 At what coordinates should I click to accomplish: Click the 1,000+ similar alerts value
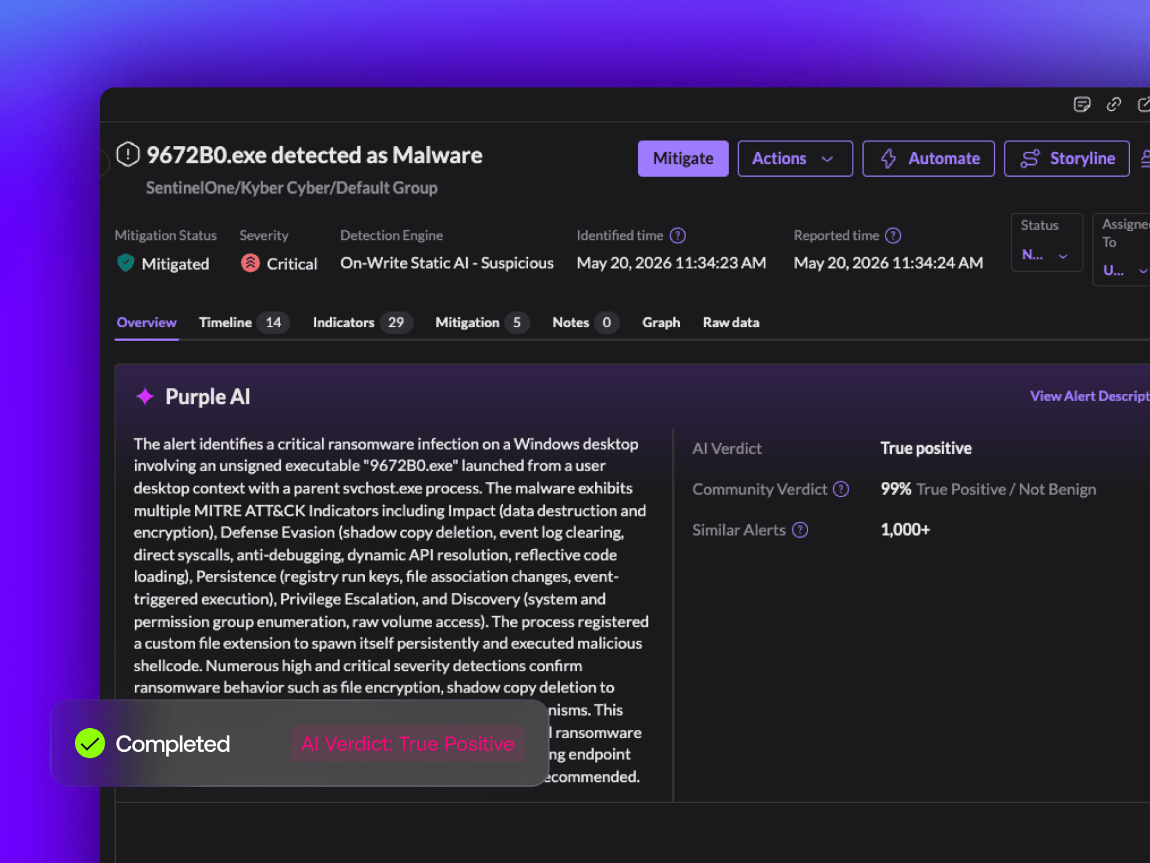point(905,530)
